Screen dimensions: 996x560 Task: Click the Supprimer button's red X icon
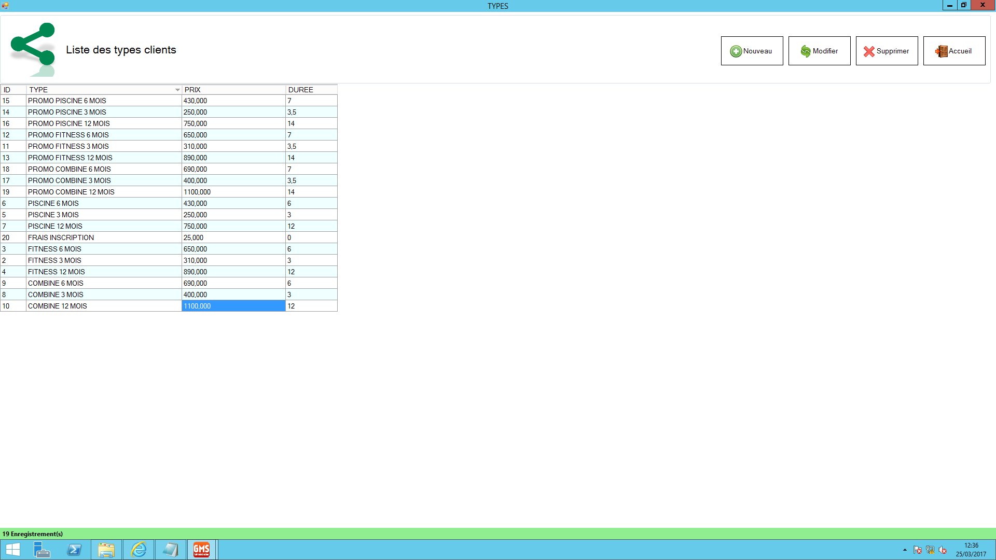coord(869,51)
